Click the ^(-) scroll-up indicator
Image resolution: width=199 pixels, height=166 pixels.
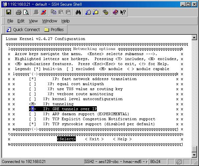(34, 74)
